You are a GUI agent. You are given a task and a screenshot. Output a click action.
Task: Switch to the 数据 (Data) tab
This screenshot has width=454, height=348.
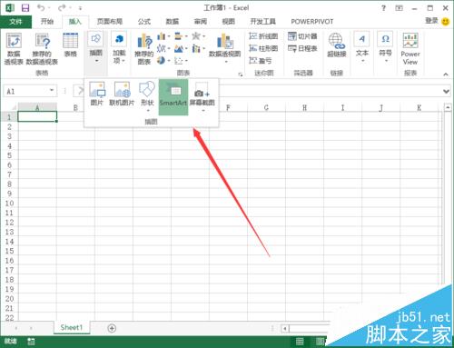coord(173,22)
